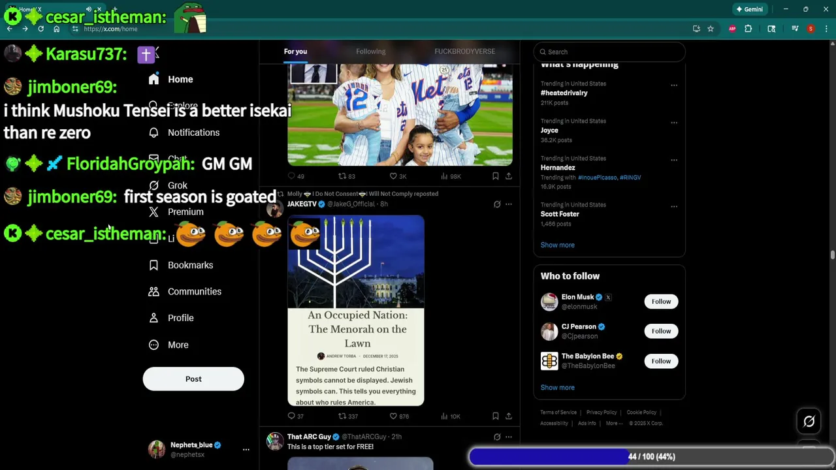Open more options on JAKEGTV post

509,204
